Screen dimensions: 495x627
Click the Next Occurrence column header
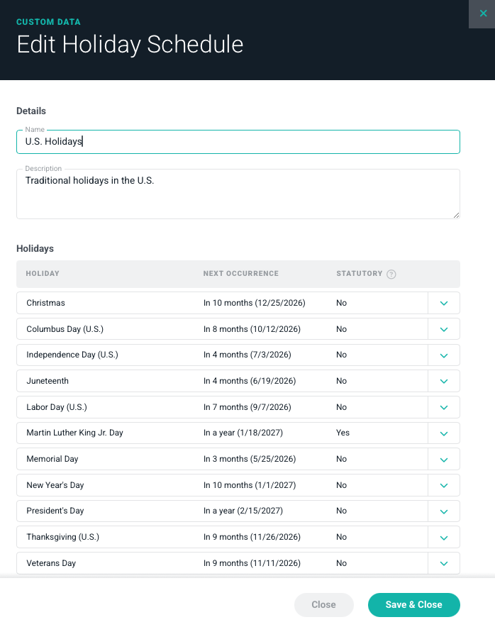tap(240, 274)
